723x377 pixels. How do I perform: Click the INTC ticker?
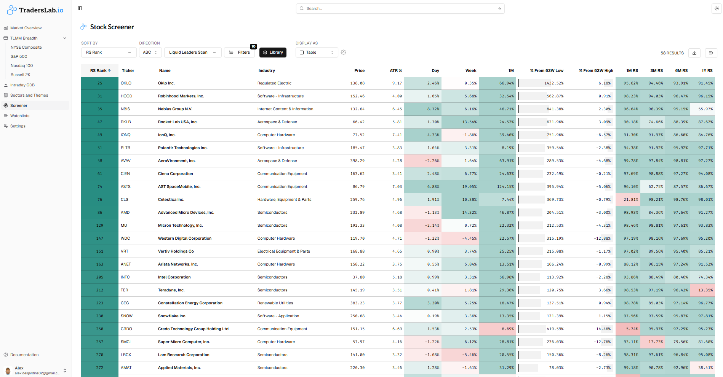(x=125, y=277)
